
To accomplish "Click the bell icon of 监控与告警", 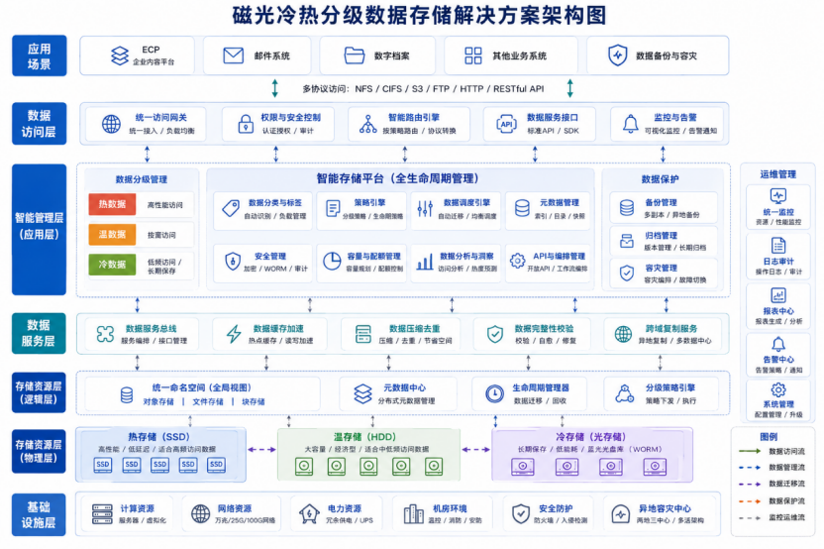I will coord(631,124).
